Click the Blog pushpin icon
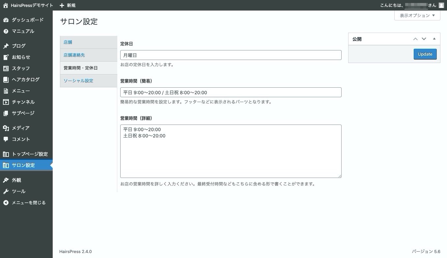447x258 pixels. click(x=6, y=46)
